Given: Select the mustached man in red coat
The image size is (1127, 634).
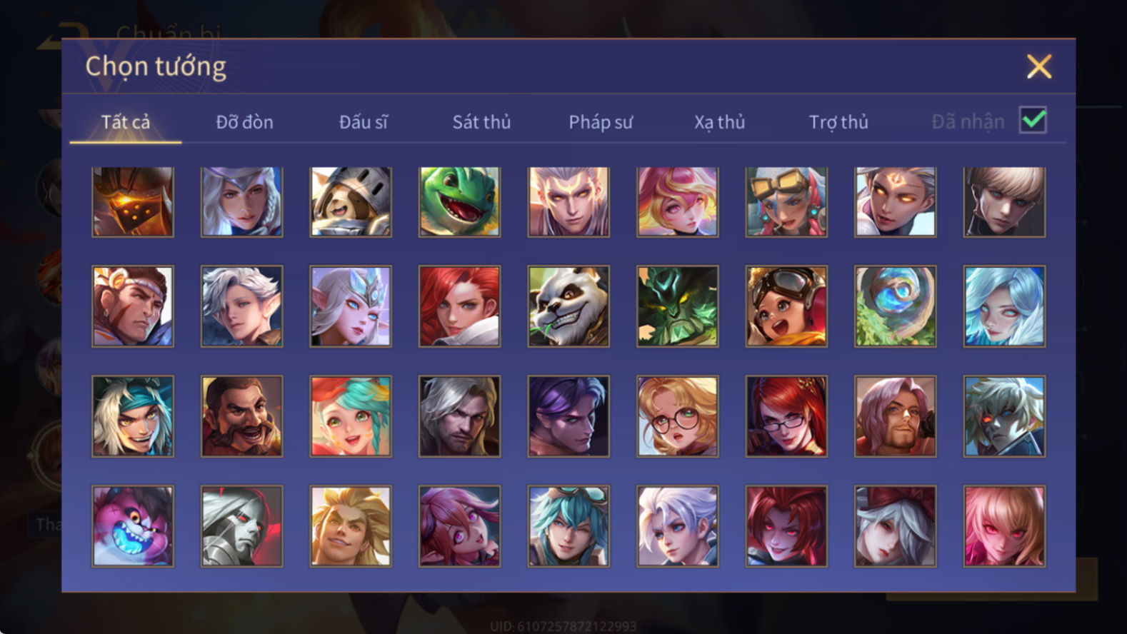Looking at the screenshot, I should click(x=241, y=416).
